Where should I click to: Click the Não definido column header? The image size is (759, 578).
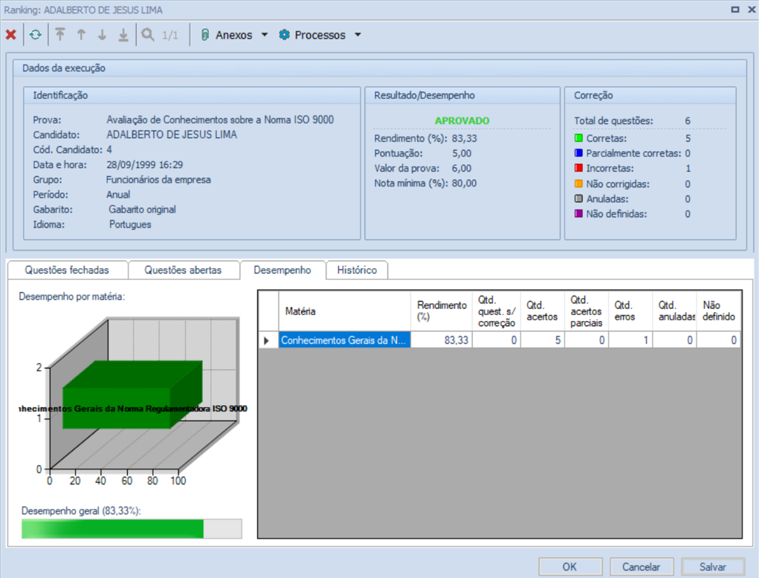(719, 311)
